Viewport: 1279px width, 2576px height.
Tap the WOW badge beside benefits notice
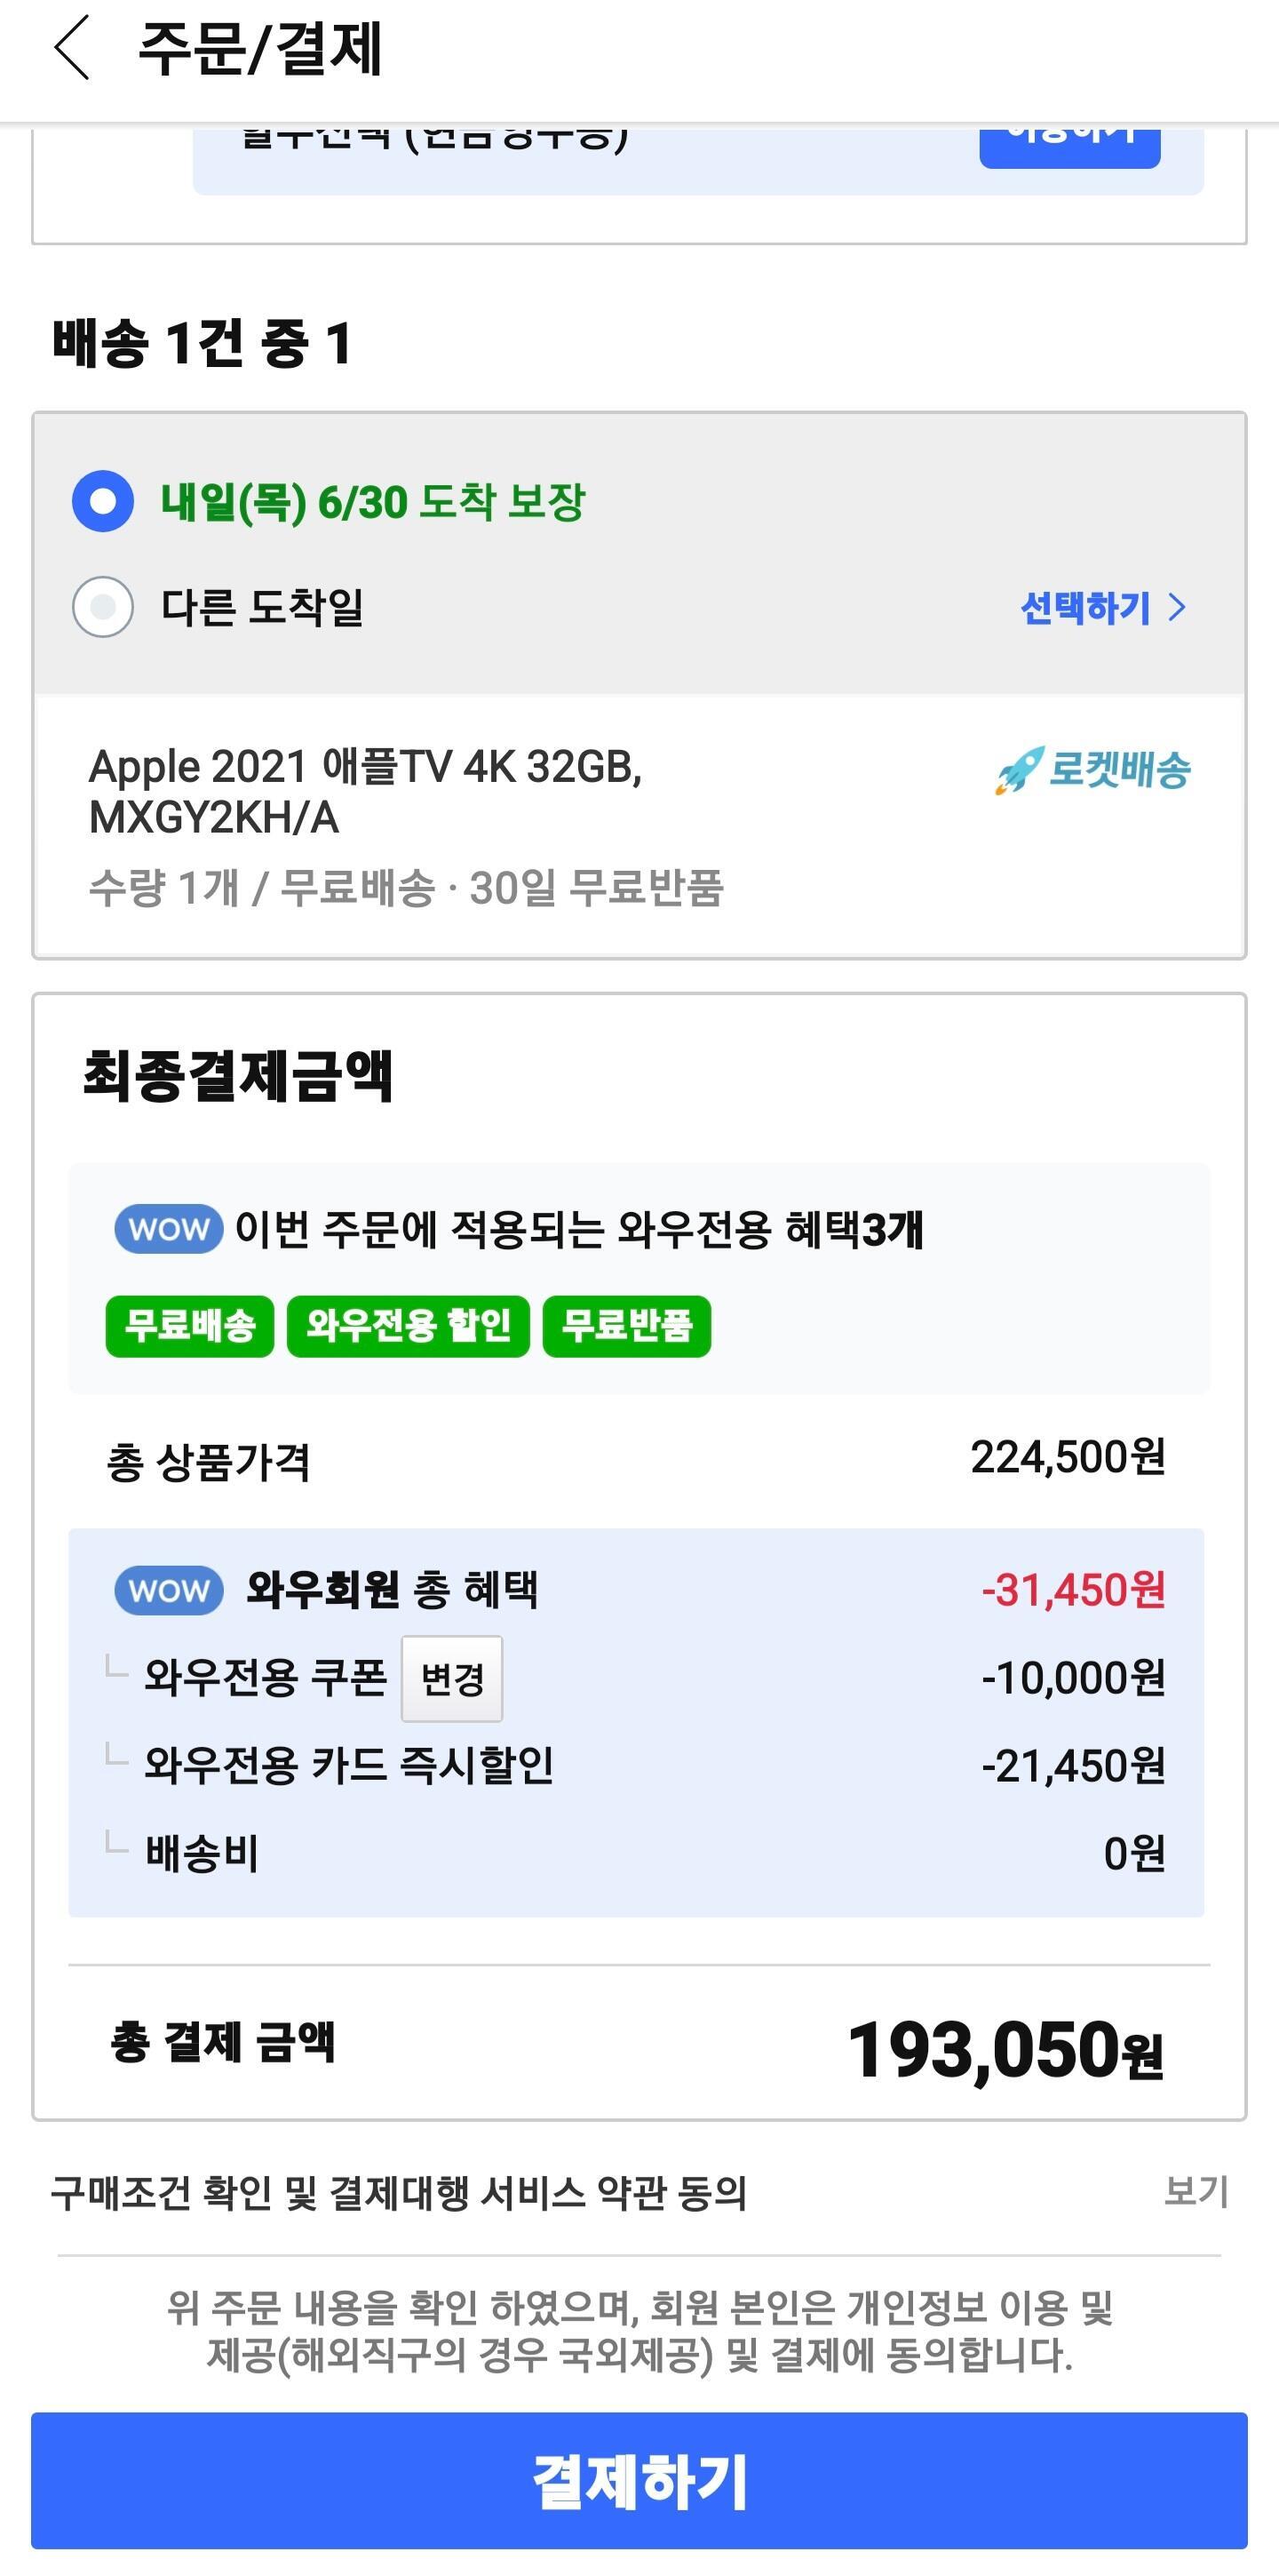(x=168, y=1229)
